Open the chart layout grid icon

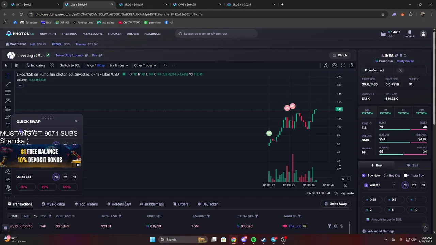[x=52, y=65]
